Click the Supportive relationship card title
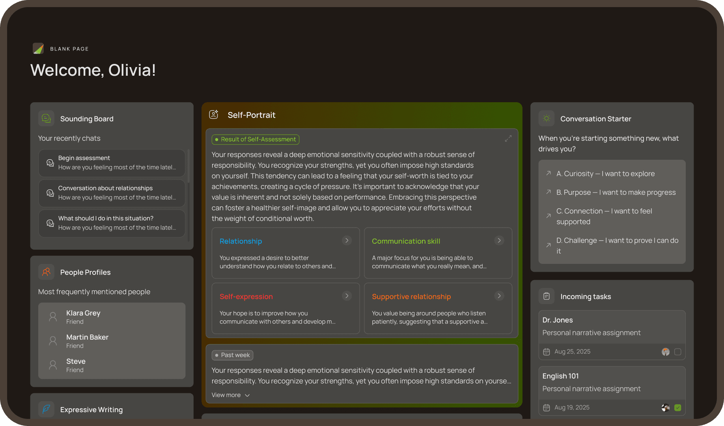This screenshot has width=724, height=426. coord(411,296)
